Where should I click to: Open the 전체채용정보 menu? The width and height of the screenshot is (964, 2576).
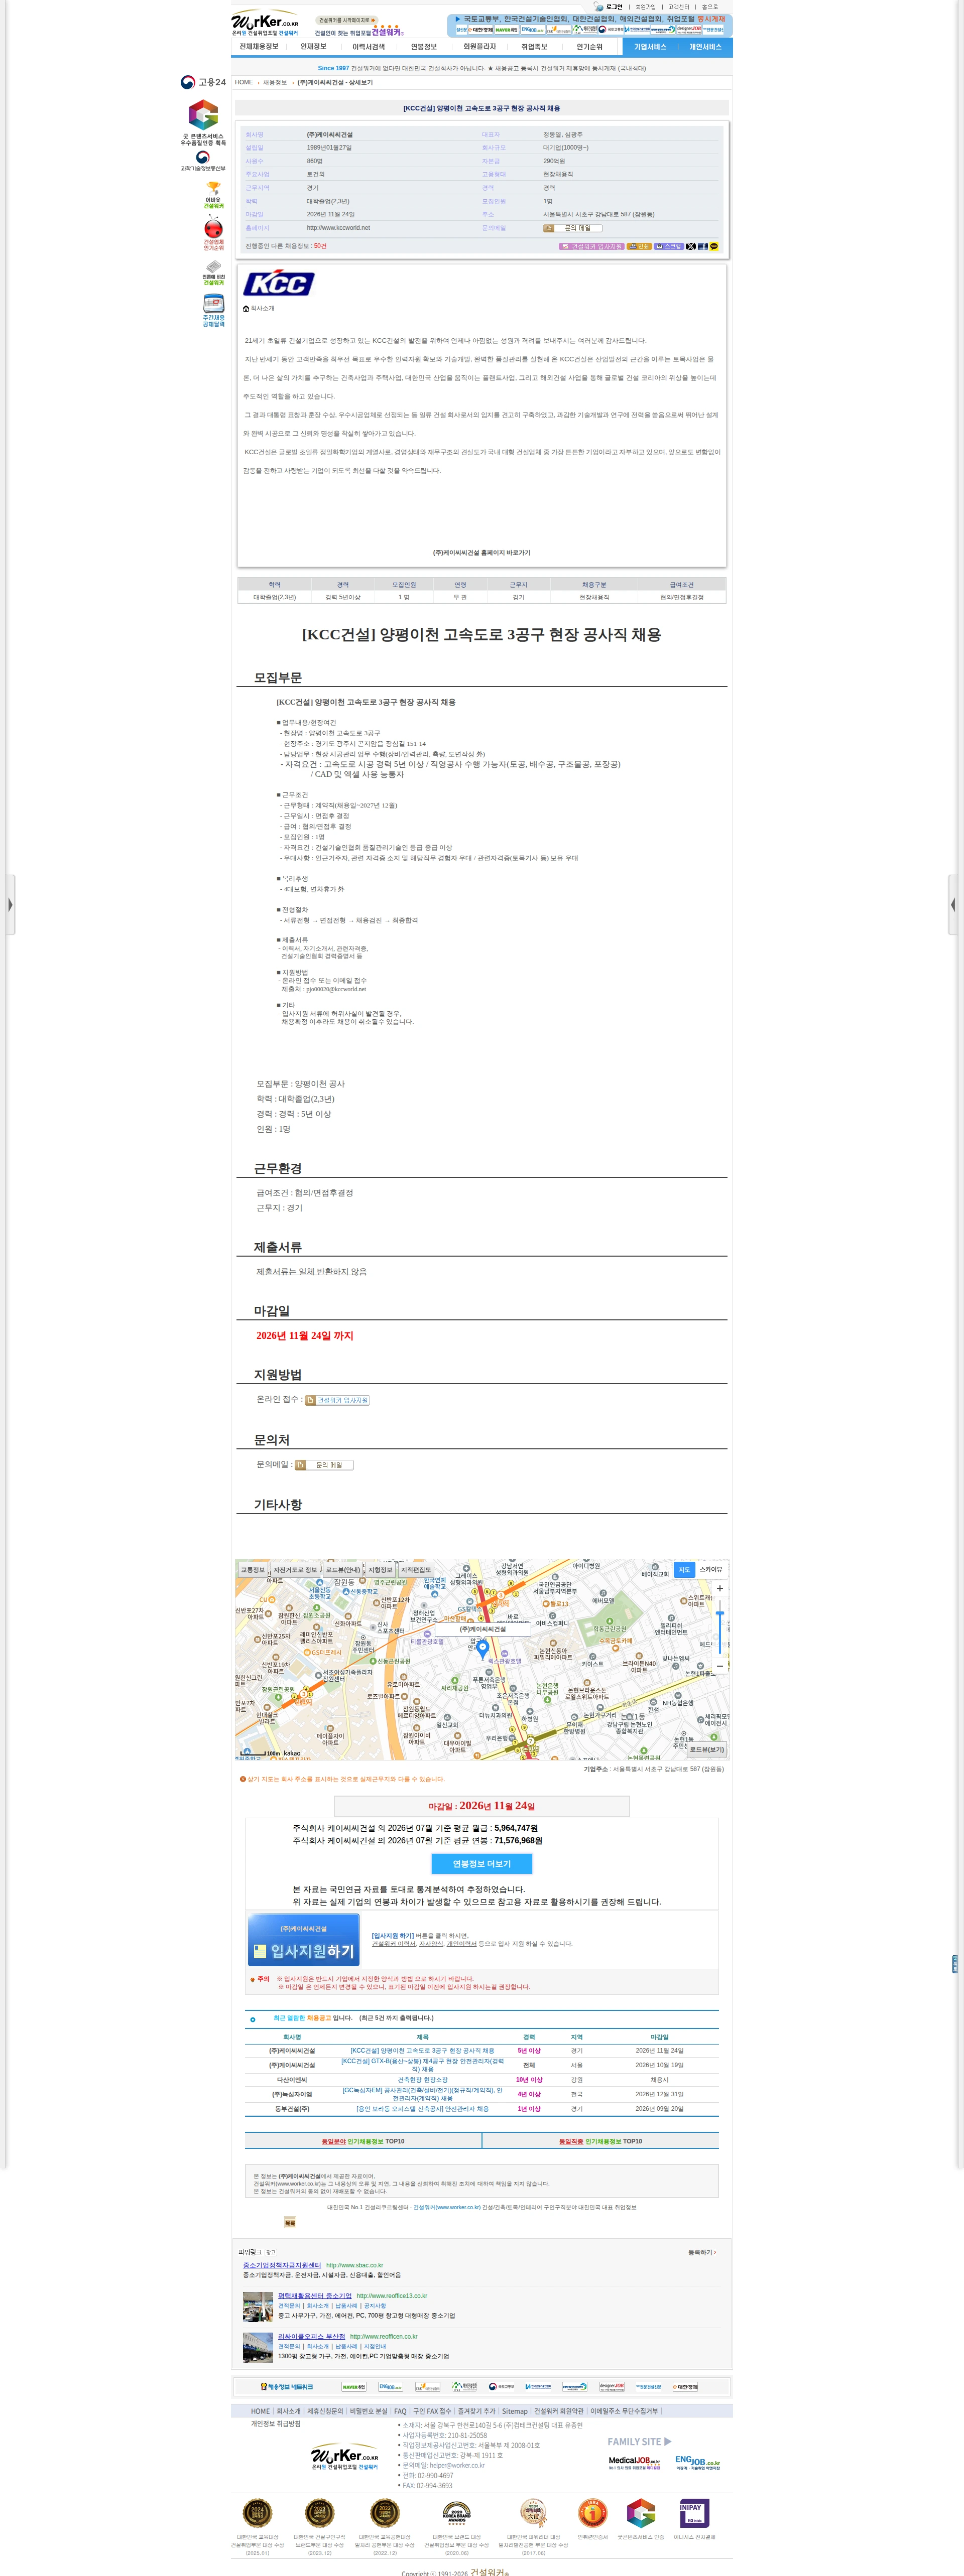[259, 47]
